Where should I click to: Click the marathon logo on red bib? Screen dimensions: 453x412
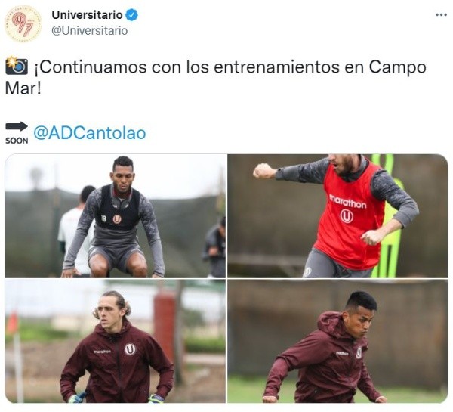coord(347,201)
